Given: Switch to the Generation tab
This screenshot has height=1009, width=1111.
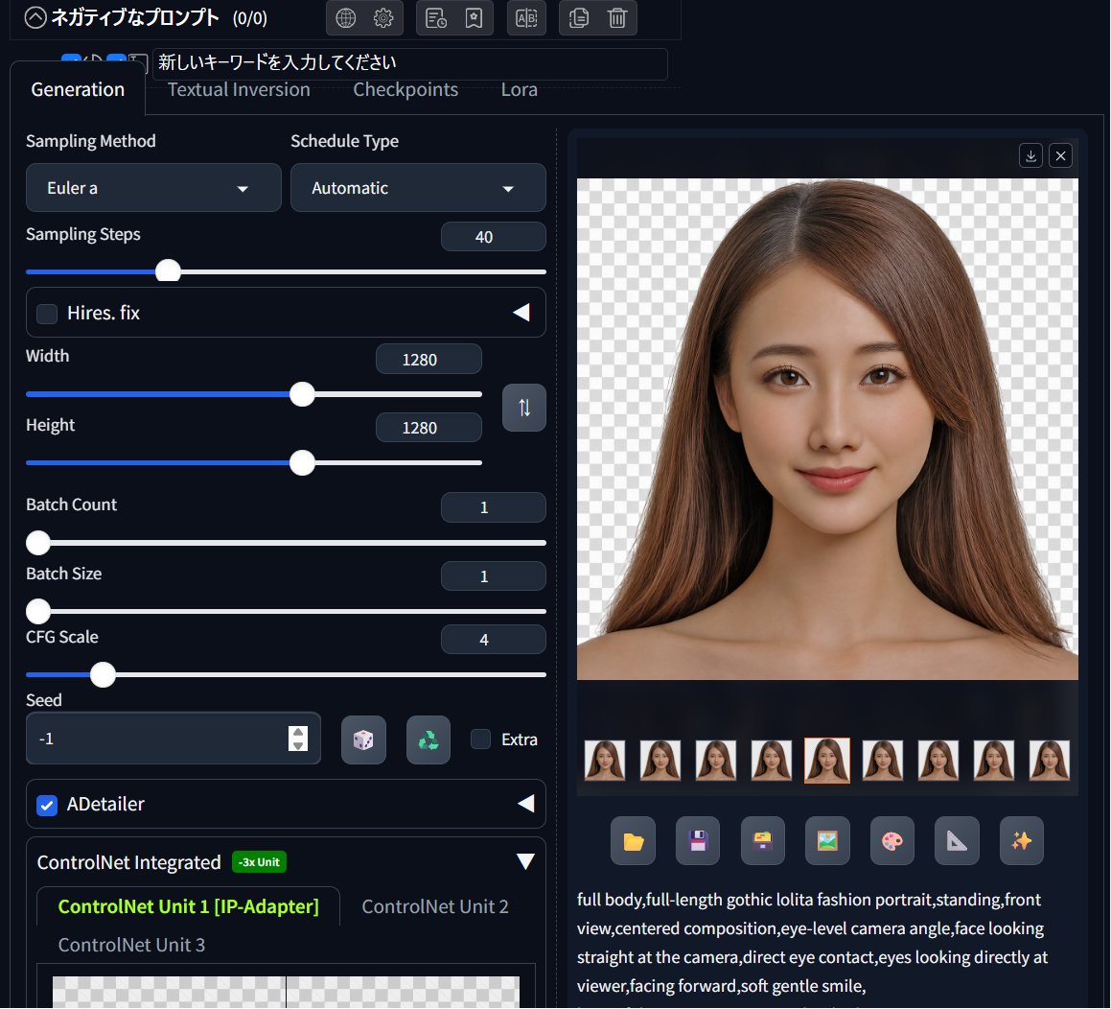Looking at the screenshot, I should [x=78, y=89].
